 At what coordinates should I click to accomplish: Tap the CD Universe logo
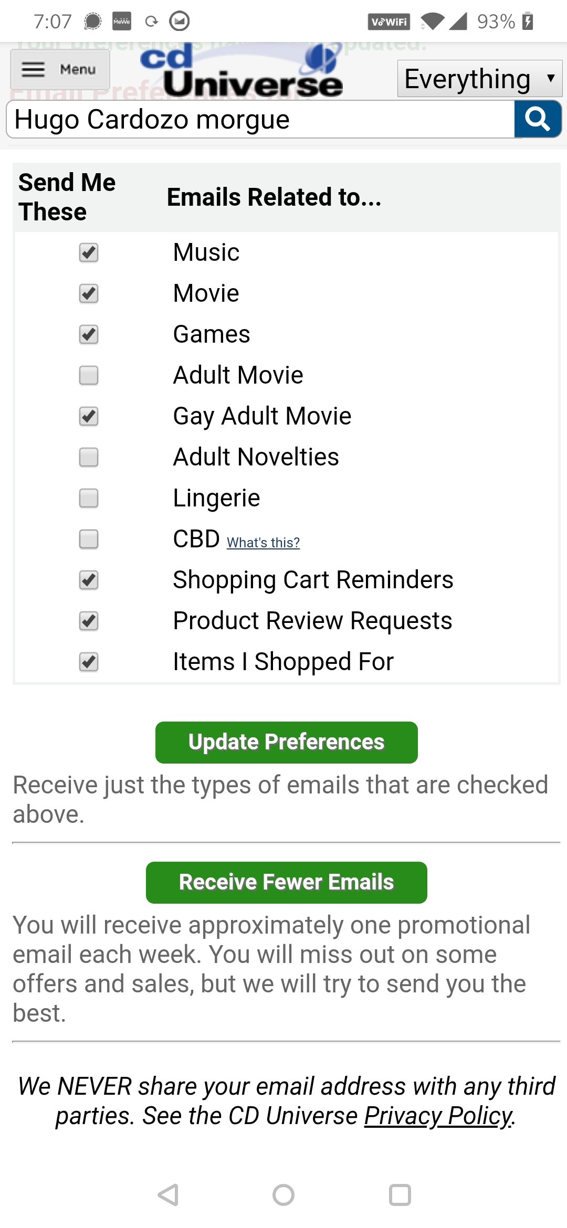tap(241, 72)
